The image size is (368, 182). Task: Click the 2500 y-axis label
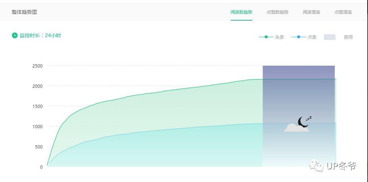coord(38,66)
